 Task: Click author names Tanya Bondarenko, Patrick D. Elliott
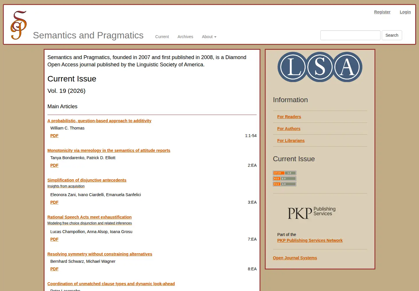click(83, 158)
